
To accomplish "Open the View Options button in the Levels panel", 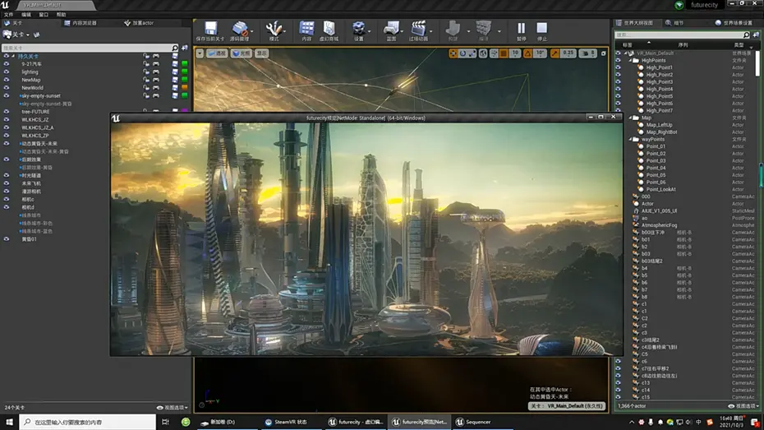I will click(173, 407).
